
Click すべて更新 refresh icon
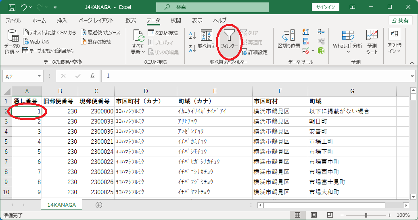coord(138,36)
